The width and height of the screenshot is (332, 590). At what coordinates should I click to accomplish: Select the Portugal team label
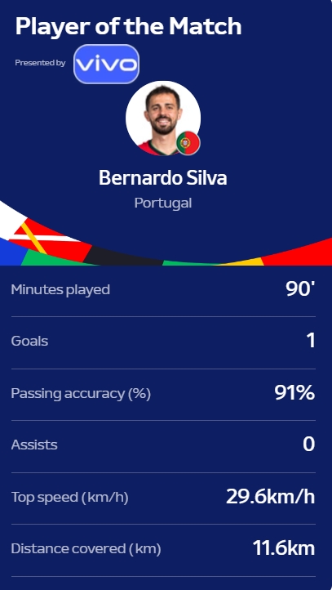tap(163, 203)
